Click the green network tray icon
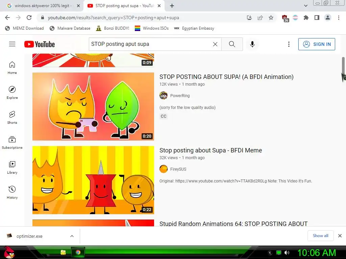Screen dimensions: 346x259 pos(279,253)
